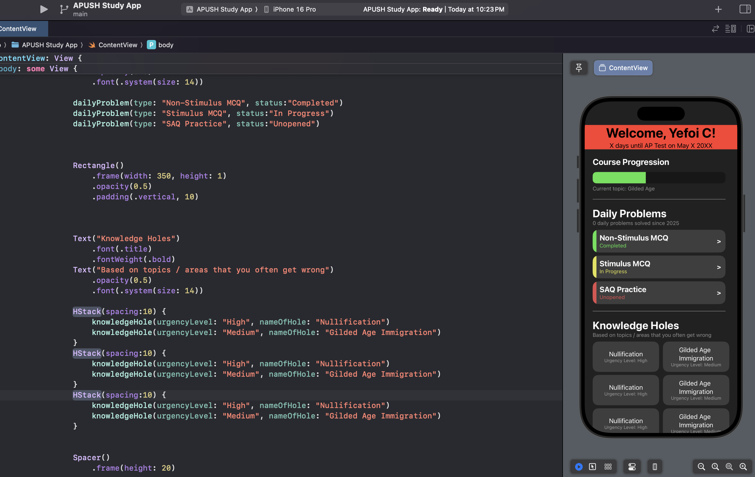This screenshot has height=477, width=755.
Task: Zoom in the preview canvas
Action: (x=743, y=467)
